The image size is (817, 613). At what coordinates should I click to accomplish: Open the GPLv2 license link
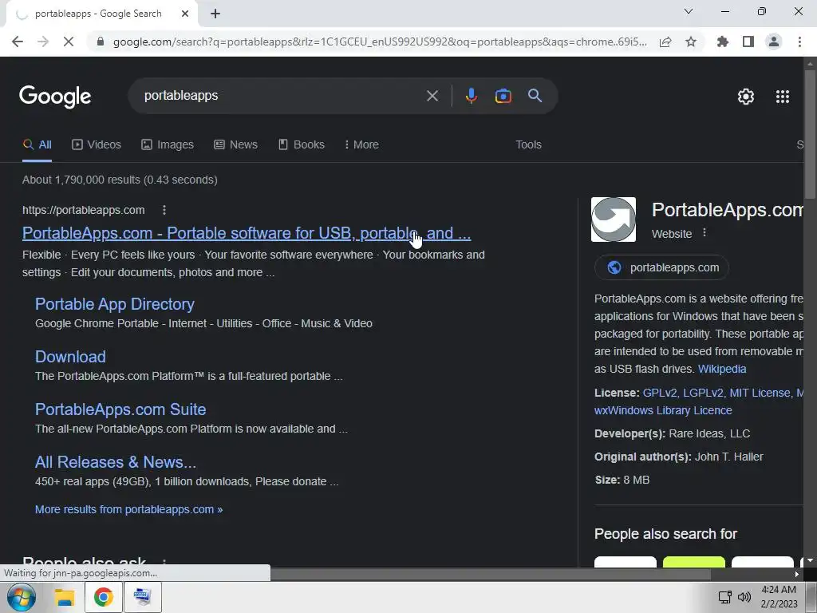point(660,393)
